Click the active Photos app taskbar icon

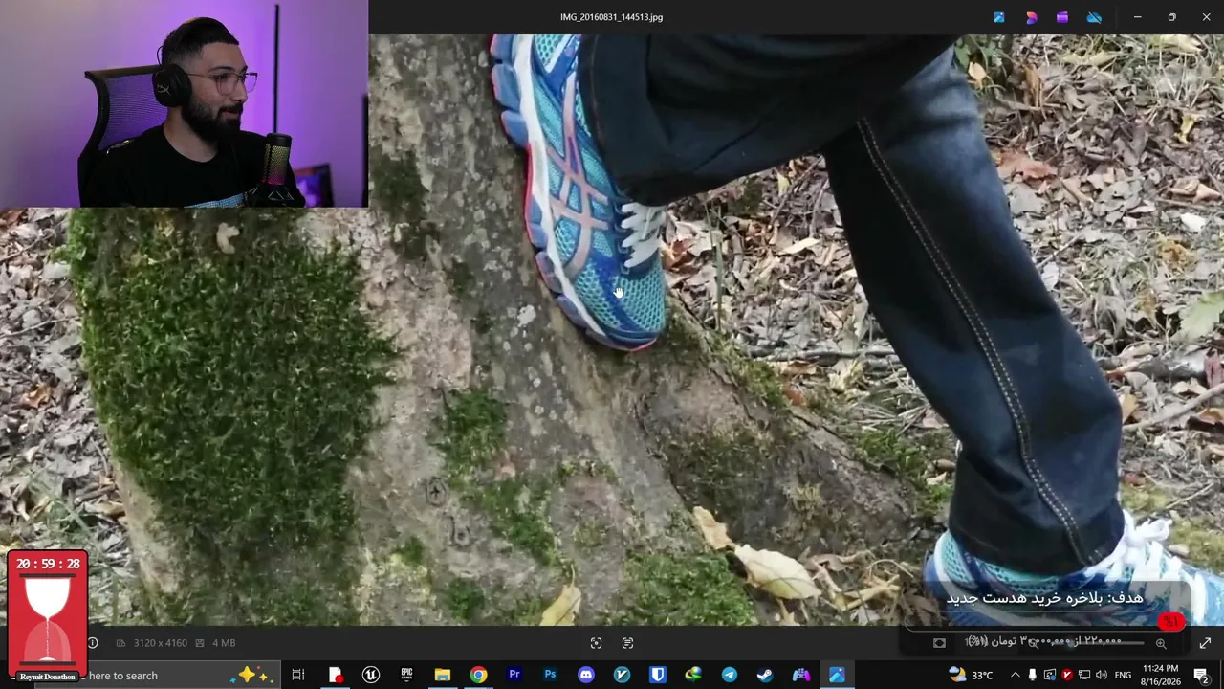837,676
